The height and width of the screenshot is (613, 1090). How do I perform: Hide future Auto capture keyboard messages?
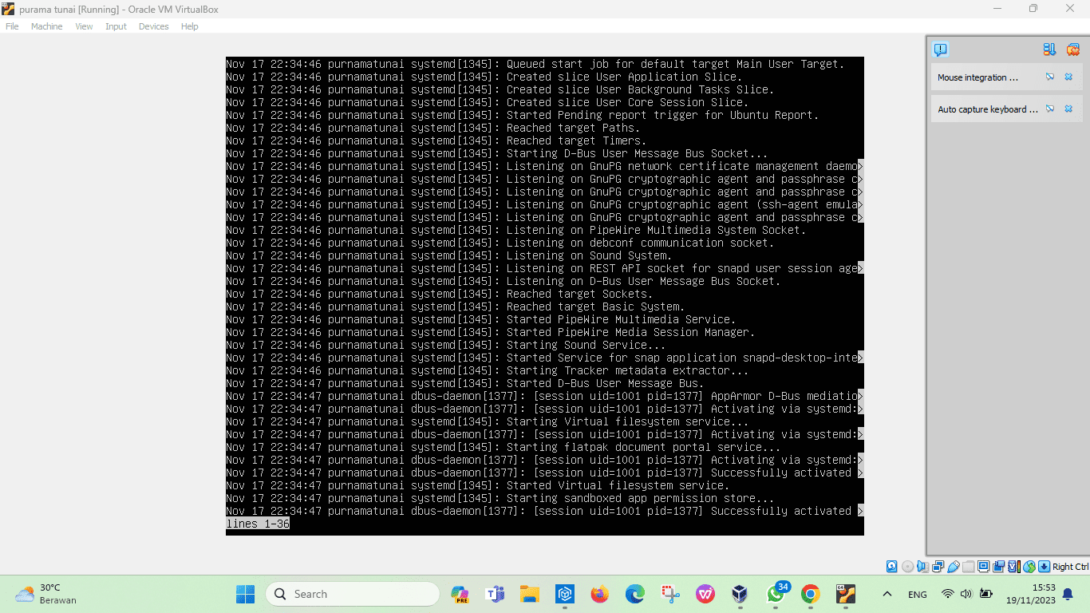pyautogui.click(x=1050, y=109)
